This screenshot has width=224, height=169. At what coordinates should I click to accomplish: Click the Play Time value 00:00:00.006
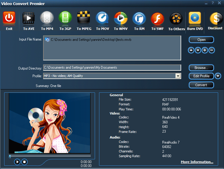click(x=172, y=109)
